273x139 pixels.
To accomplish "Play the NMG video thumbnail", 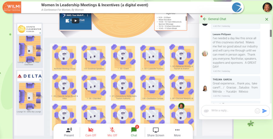I will click(x=75, y=21).
